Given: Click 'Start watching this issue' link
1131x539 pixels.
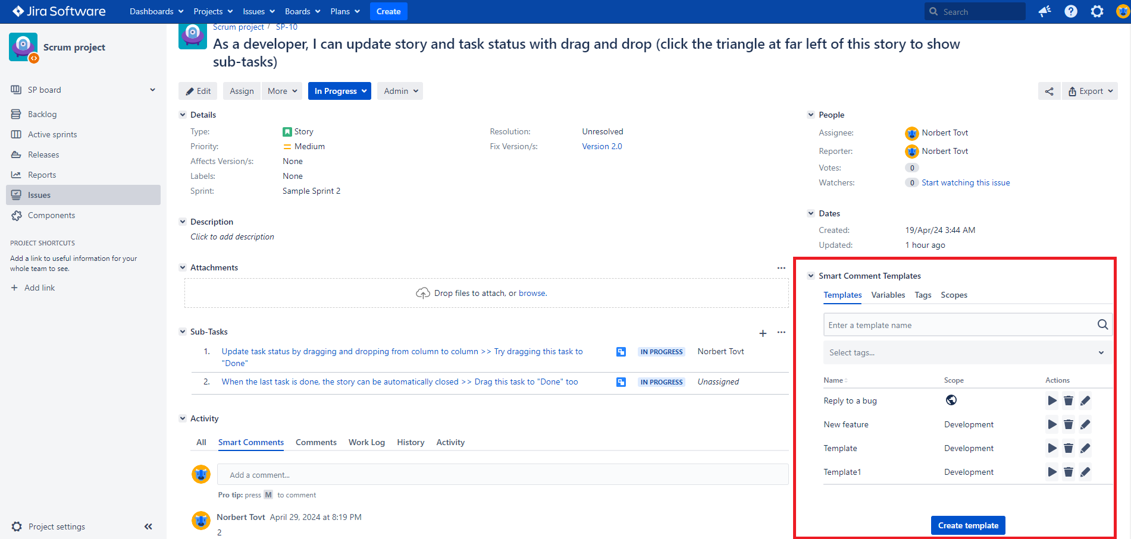Looking at the screenshot, I should [965, 182].
